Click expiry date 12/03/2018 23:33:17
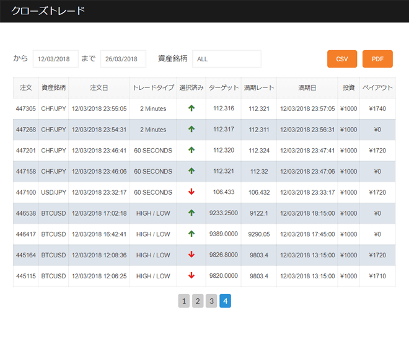 click(x=307, y=192)
